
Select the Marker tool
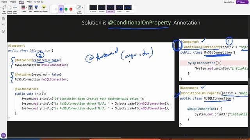point(36,9)
